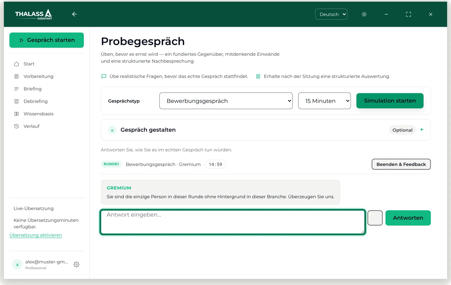Click the speech bubble icon before Übe realistische Fragen
Image resolution: width=451 pixels, height=285 pixels.
tap(104, 76)
